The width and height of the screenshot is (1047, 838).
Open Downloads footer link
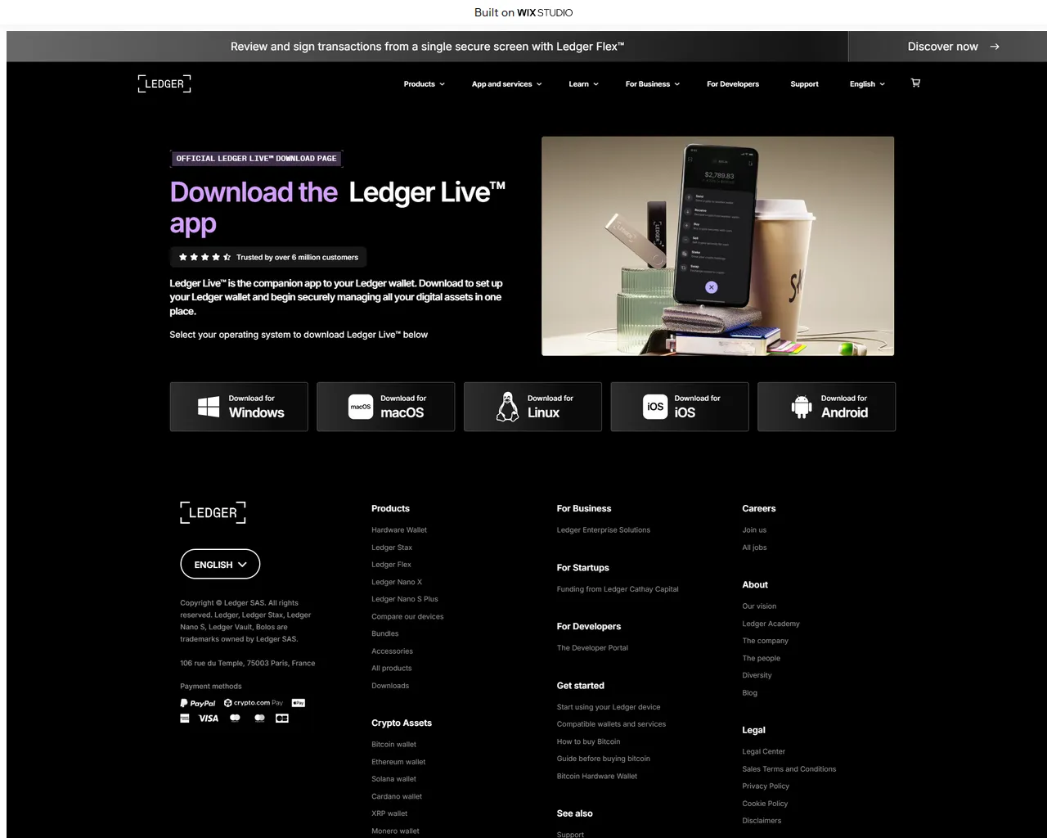coord(390,686)
